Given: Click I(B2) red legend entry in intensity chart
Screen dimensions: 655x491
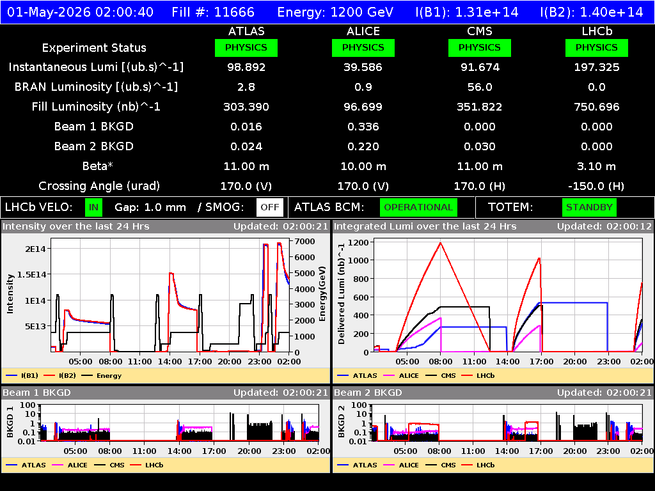Looking at the screenshot, I should (59, 375).
